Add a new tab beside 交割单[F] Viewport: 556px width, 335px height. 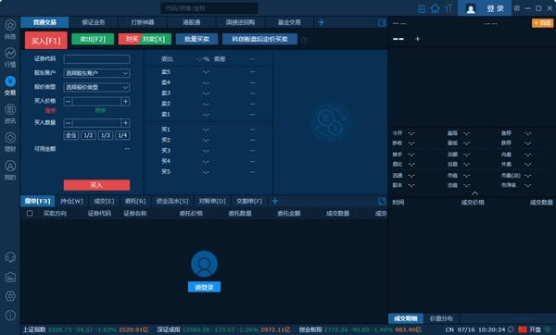pyautogui.click(x=274, y=201)
